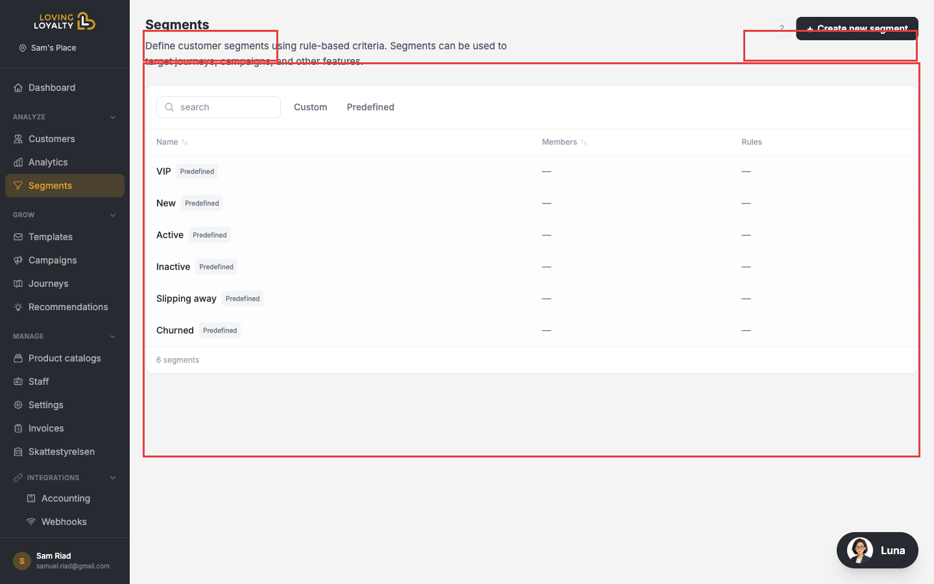Click the Sam Riad user avatar
This screenshot has width=934, height=584.
pos(22,561)
